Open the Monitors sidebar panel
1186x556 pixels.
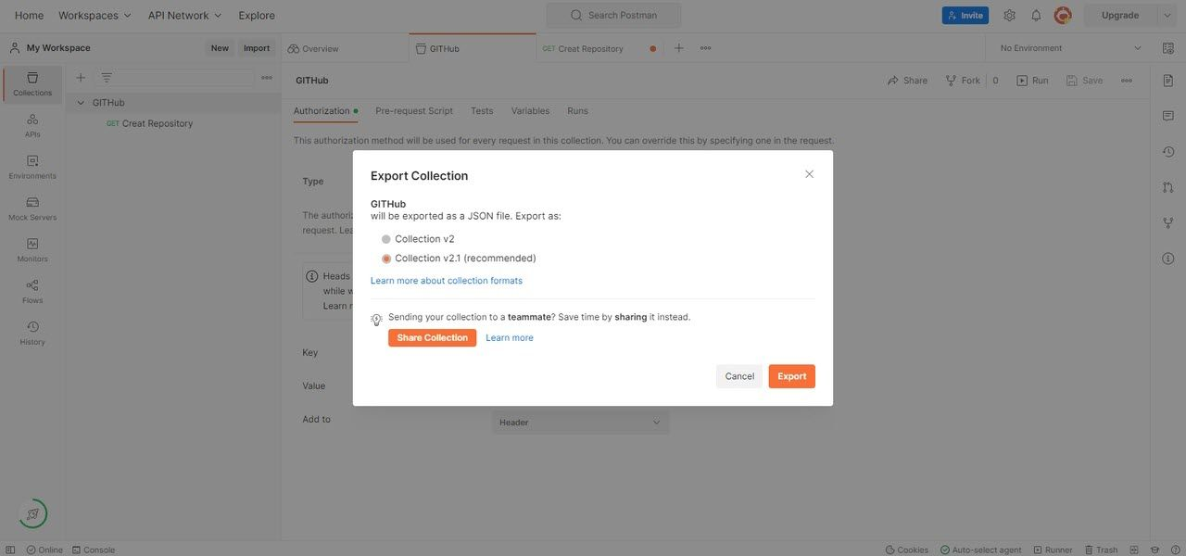[32, 250]
